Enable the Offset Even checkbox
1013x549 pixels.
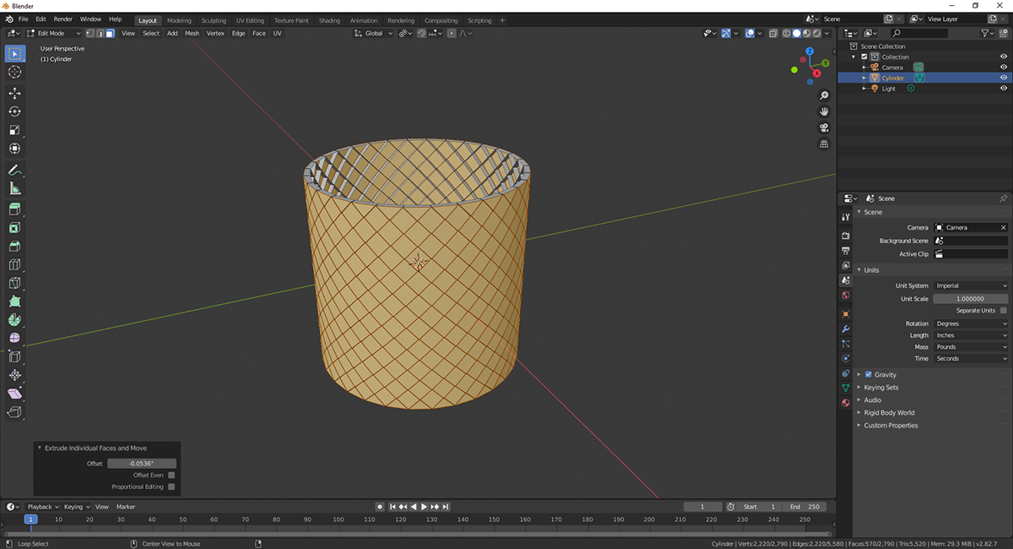(171, 476)
